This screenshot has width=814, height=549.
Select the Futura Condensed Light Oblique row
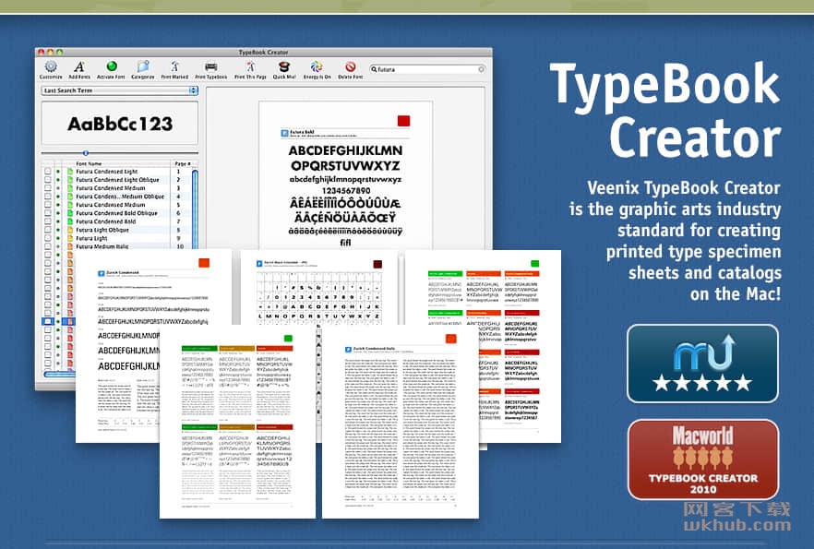pyautogui.click(x=118, y=180)
